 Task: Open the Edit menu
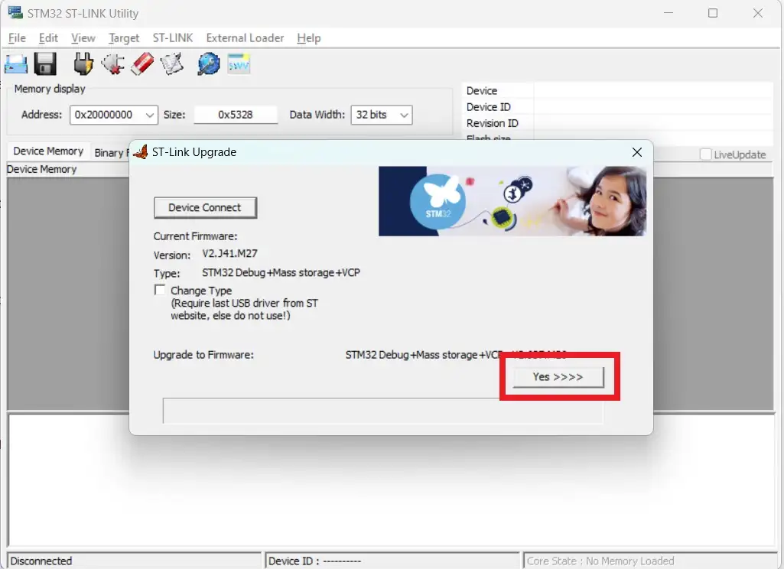coord(48,38)
